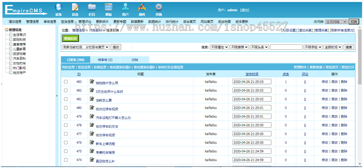Open the 不限属性 search dropdown
Screen dimensions: 363x168
coord(219,47)
